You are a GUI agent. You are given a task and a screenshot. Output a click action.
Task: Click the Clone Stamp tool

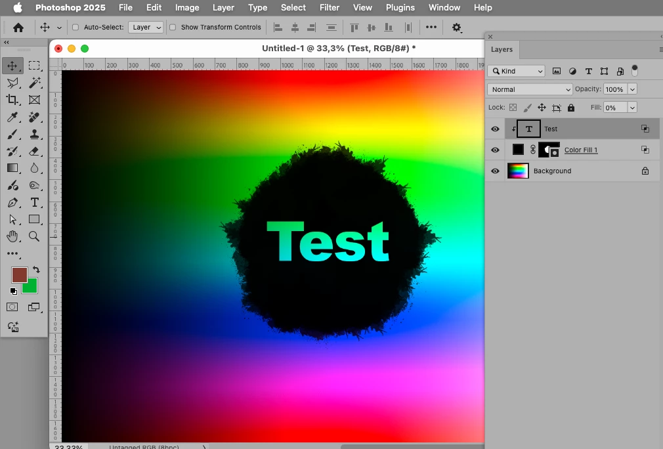(x=35, y=135)
